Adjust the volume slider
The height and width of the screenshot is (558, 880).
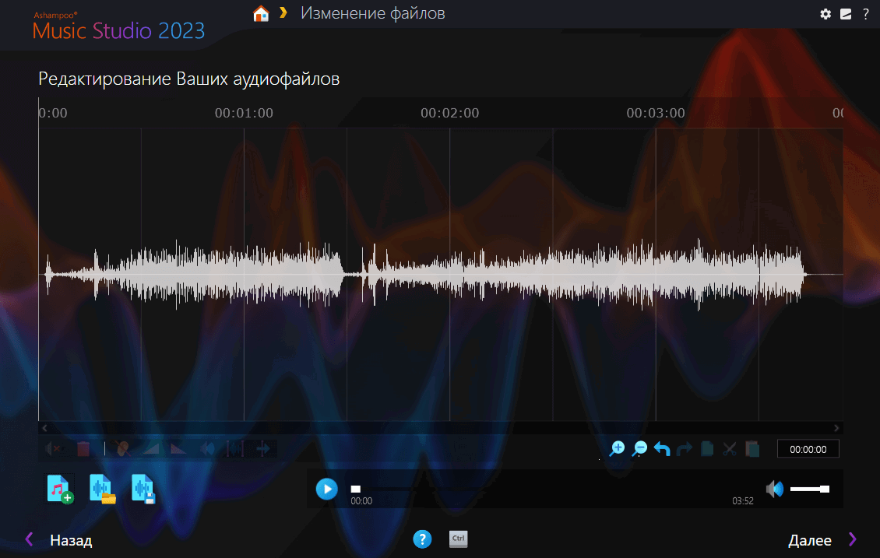click(810, 489)
